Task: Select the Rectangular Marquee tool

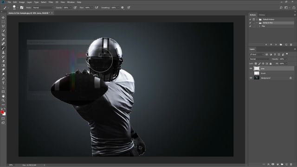Action: pyautogui.click(x=3, y=22)
